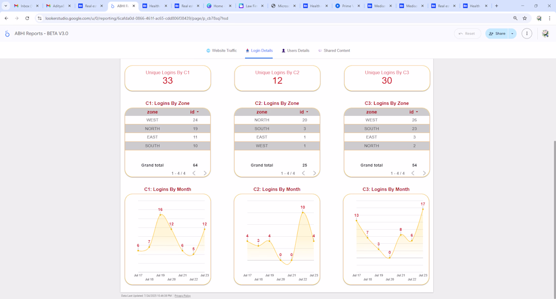This screenshot has width=556, height=299.
Task: Reload the page with the refresh icon
Action: point(27,18)
